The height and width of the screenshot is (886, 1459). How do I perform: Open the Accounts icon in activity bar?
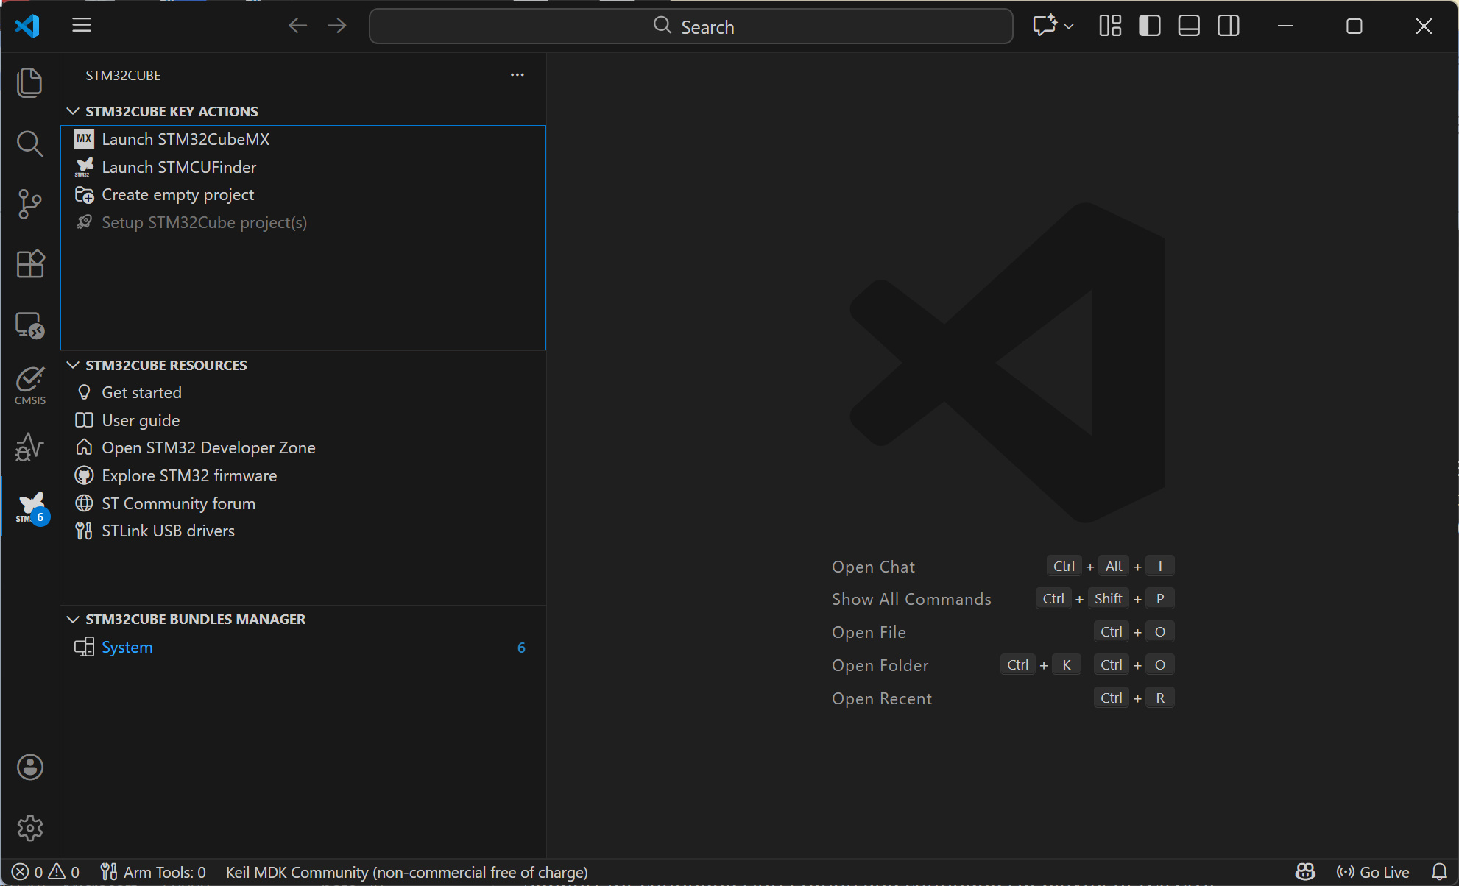coord(29,767)
